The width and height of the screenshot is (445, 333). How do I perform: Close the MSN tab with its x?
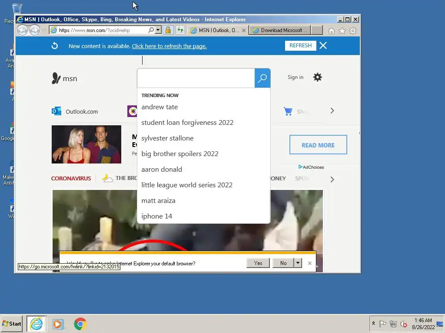(243, 30)
